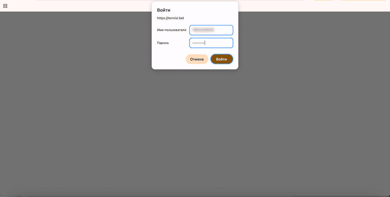Click the dimmed page area below dialog

(195, 131)
